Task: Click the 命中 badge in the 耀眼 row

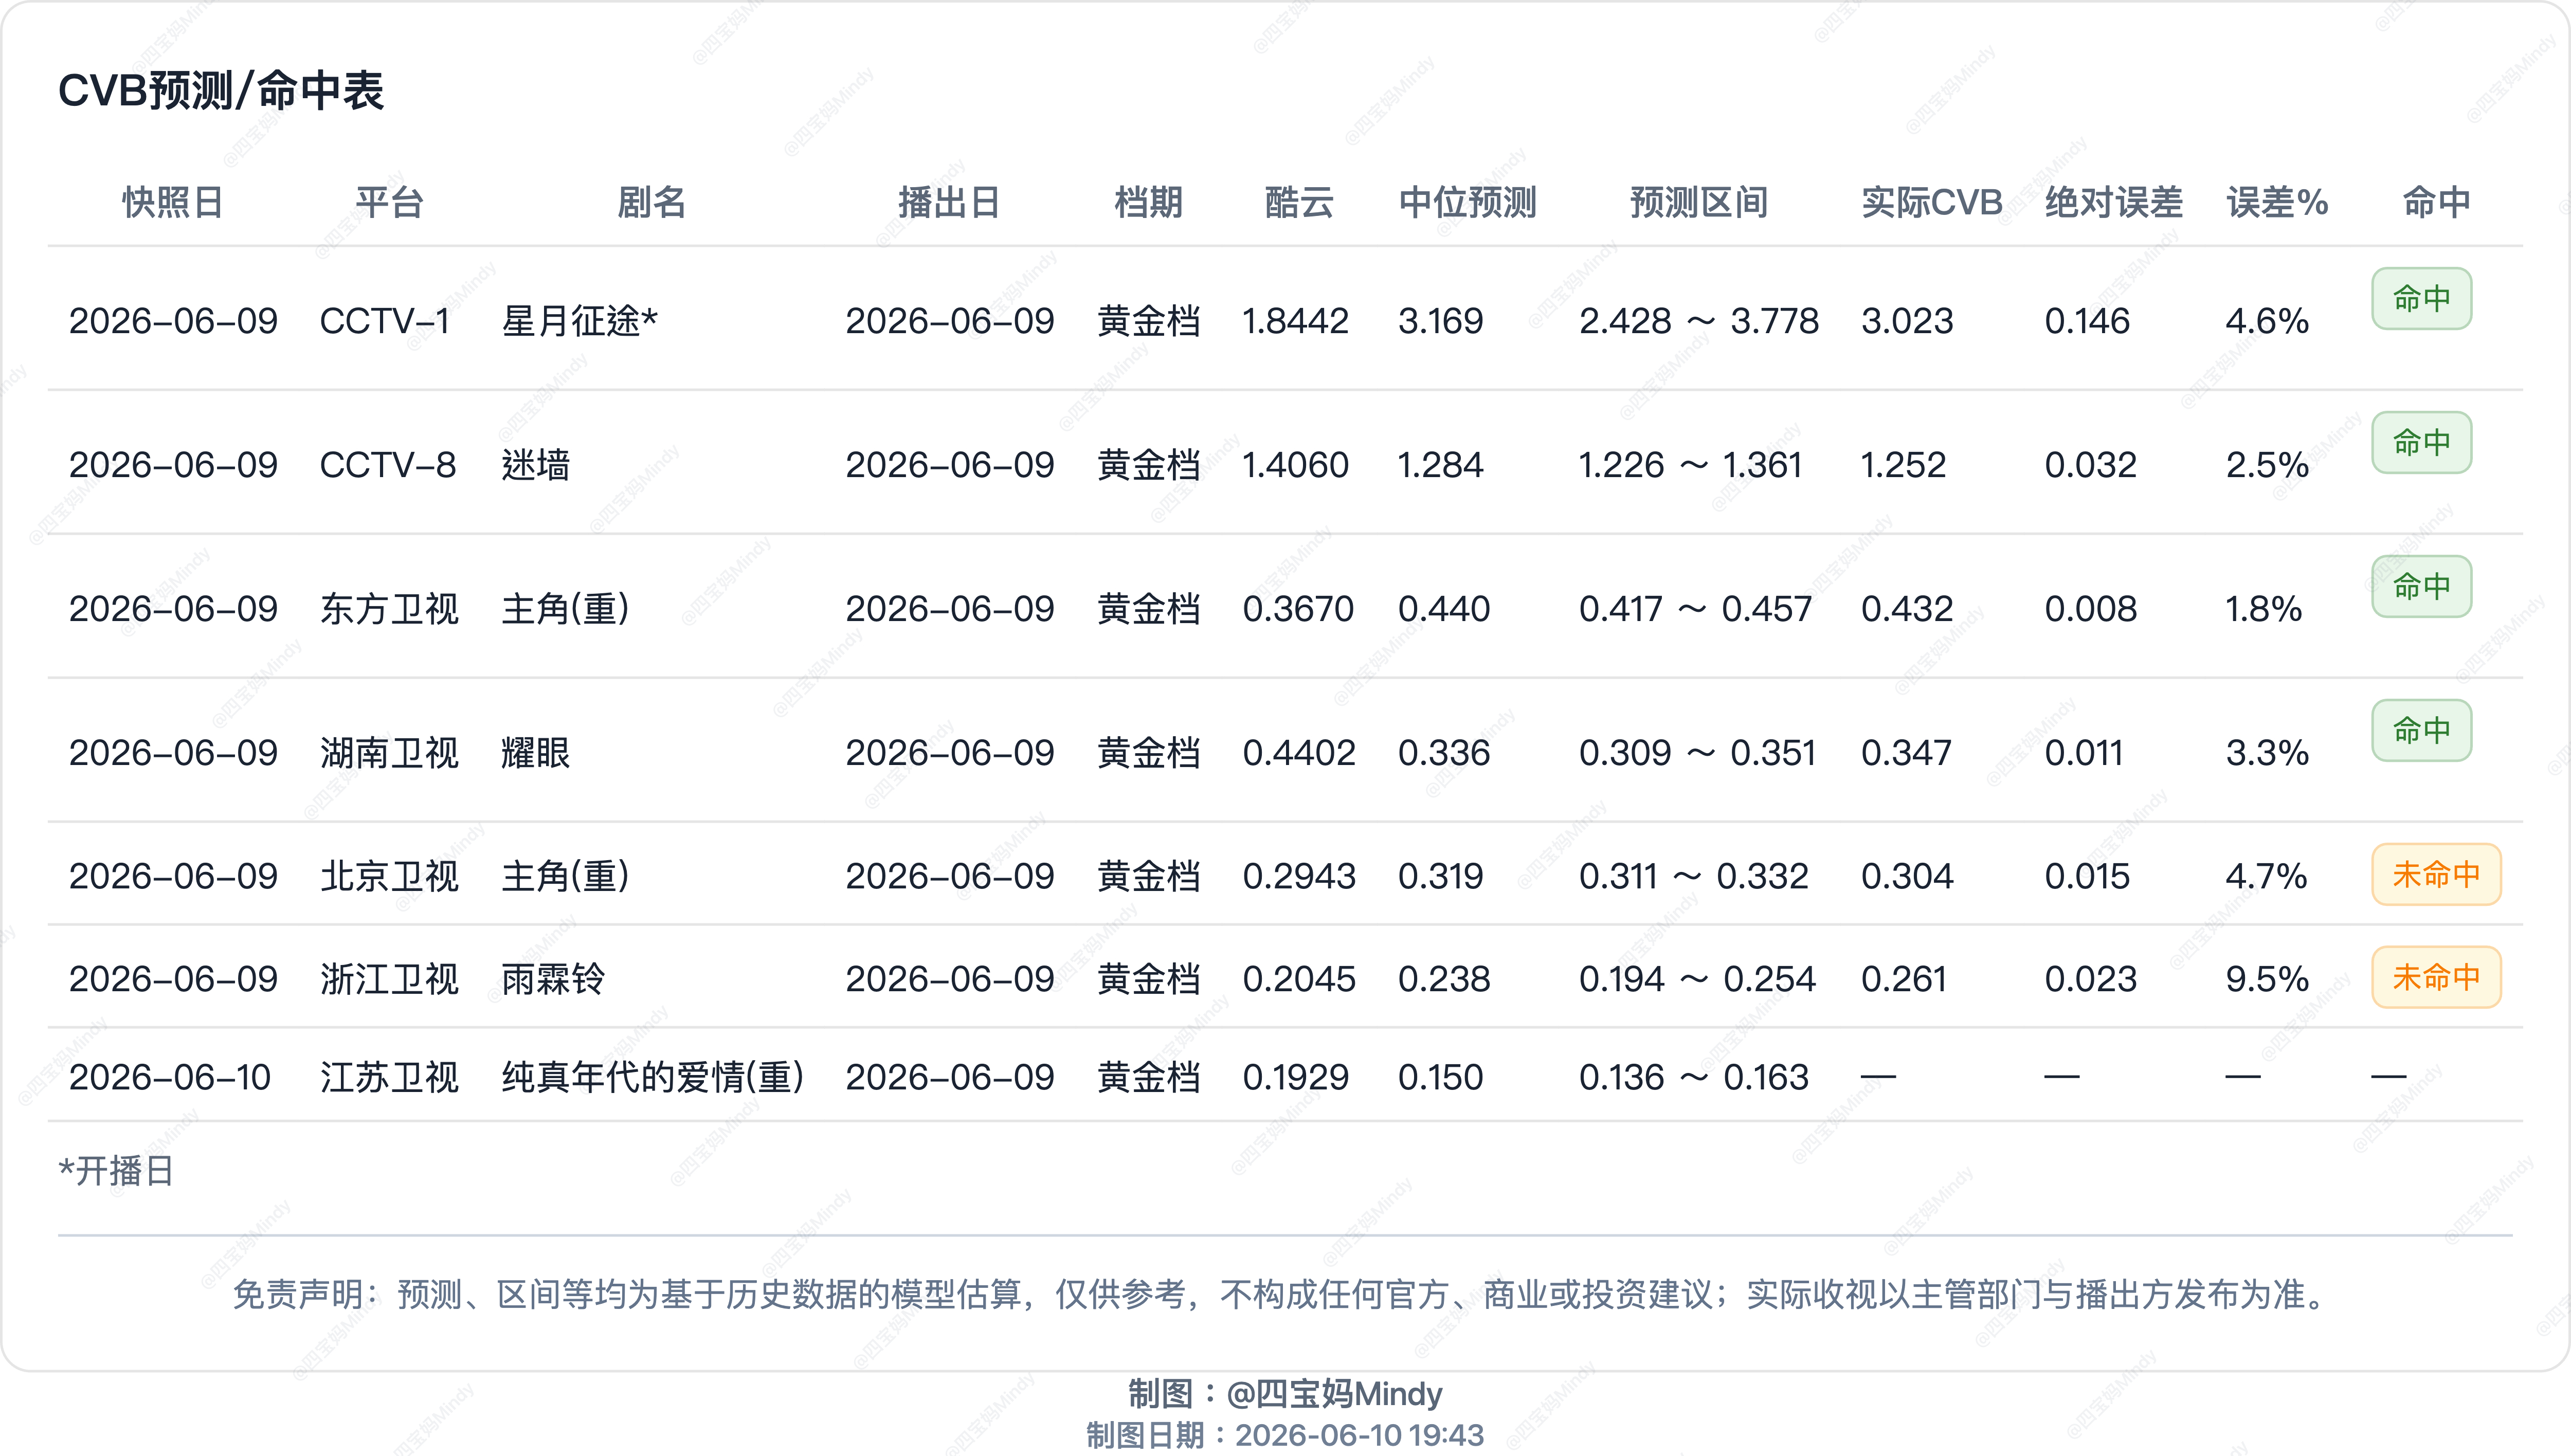Action: click(2422, 730)
